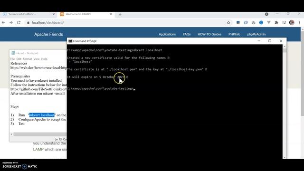This screenshot has width=304, height=171.
Task: Click the "mkcert localhost" command line in terminal
Action: [114, 50]
